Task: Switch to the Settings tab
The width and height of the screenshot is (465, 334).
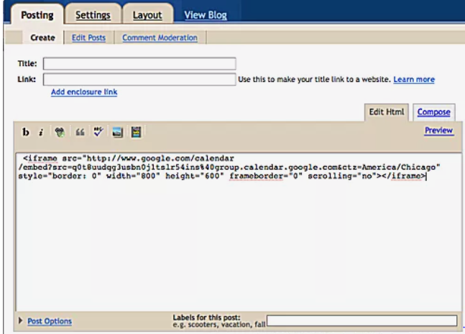Action: click(93, 14)
